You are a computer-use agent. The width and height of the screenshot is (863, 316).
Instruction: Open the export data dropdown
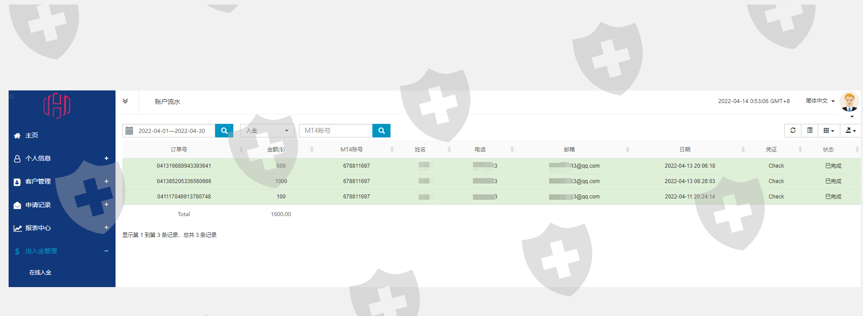point(850,130)
